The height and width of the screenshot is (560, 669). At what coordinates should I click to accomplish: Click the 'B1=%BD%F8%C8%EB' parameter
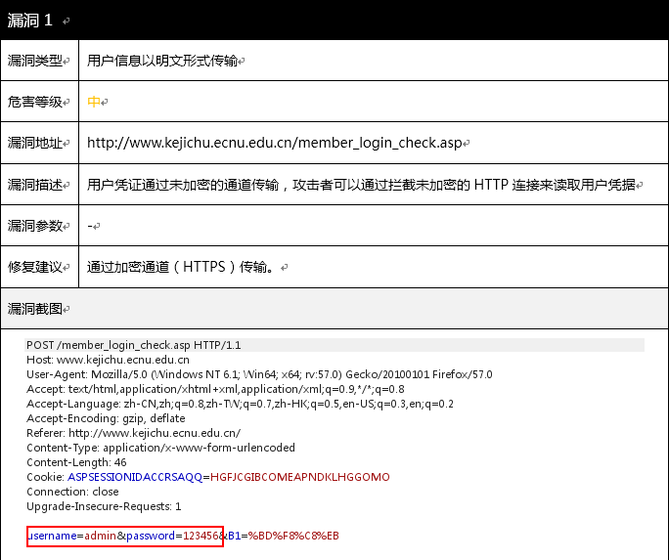284,536
